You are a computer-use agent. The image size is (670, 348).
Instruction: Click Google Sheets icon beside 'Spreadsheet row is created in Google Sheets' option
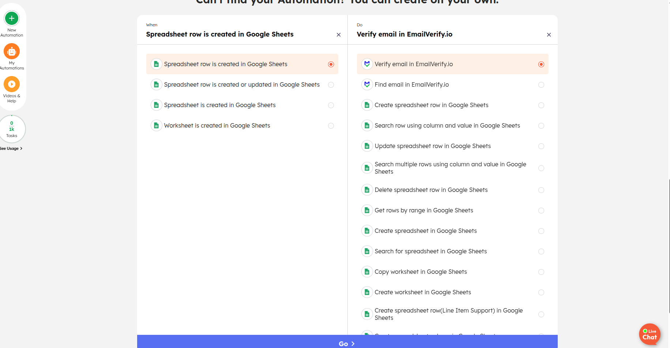157,64
